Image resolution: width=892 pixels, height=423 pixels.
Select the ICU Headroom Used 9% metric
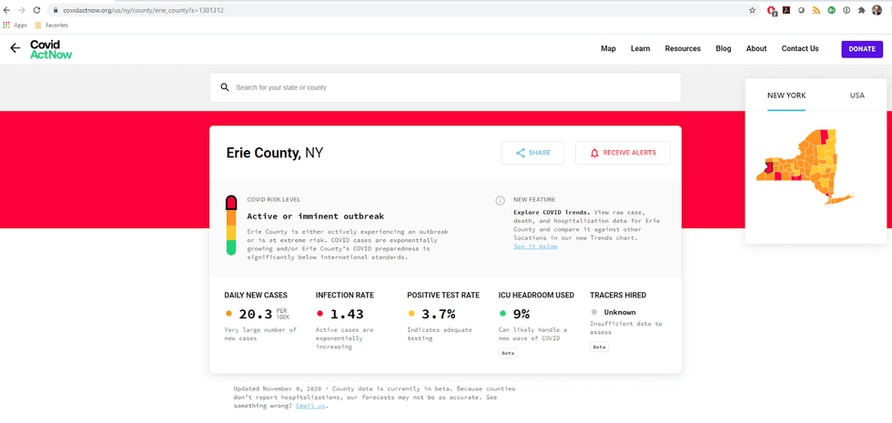(x=536, y=324)
